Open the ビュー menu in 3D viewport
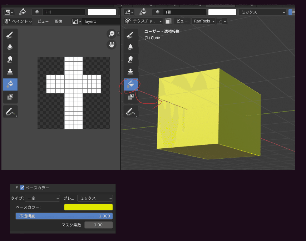This screenshot has height=241, width=306. point(182,21)
